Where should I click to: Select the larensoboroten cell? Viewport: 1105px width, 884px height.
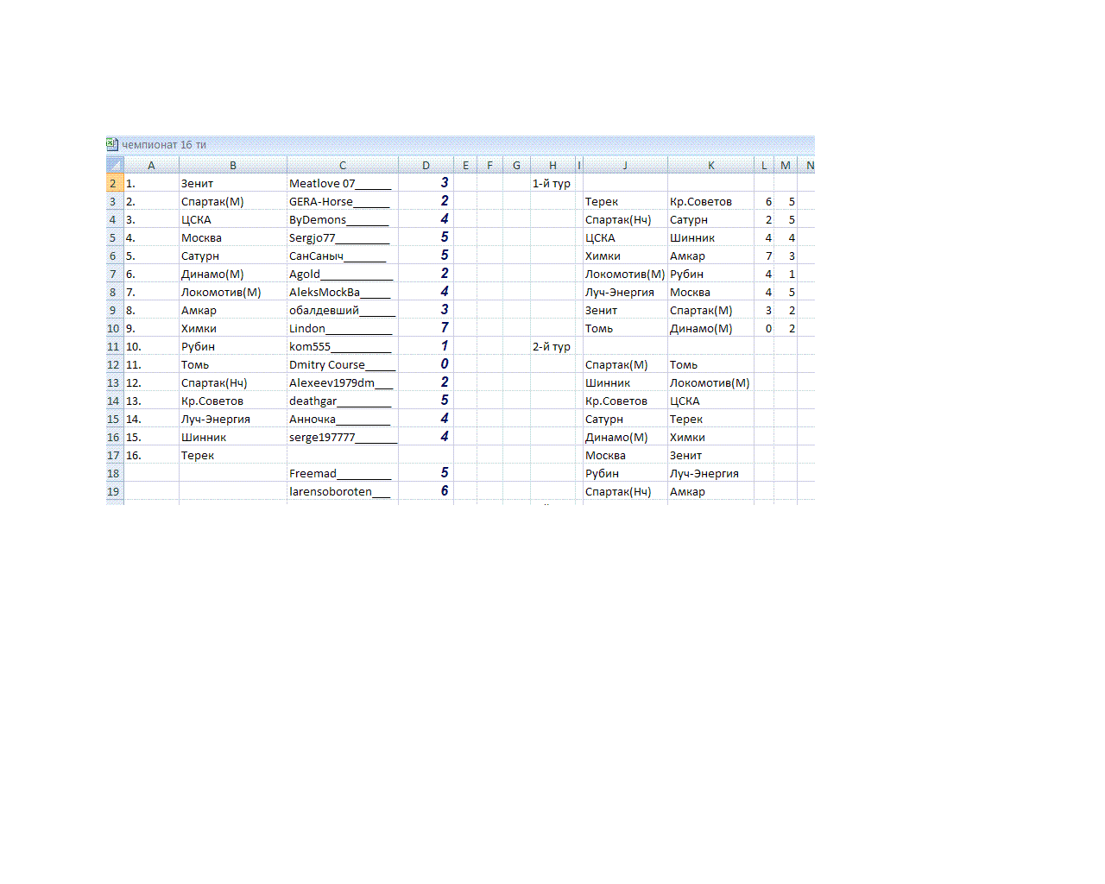[331, 491]
